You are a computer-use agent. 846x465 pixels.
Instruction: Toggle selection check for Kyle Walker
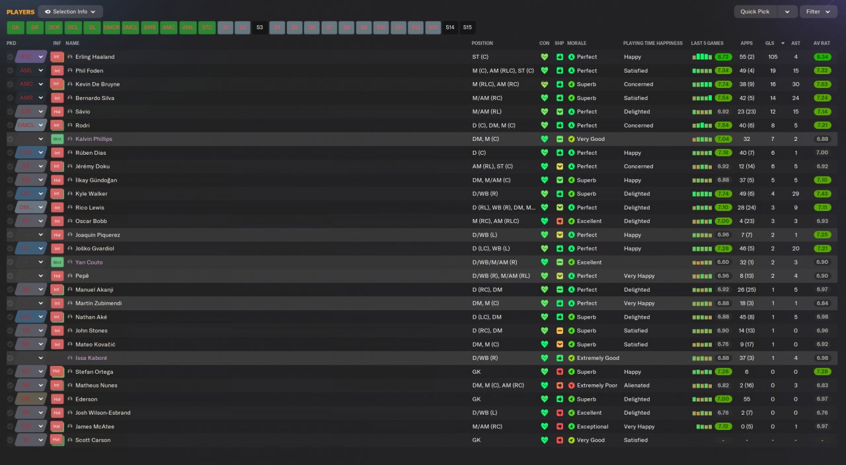pyautogui.click(x=10, y=194)
